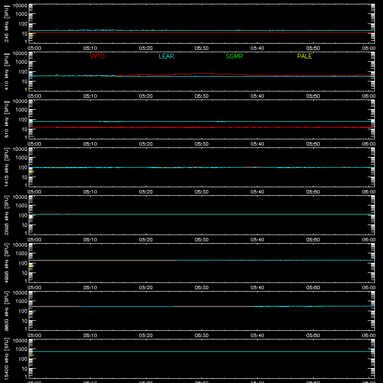Select the 1415 MHz [SFU] axis title
Viewport: 383px width, 383px height.
point(6,167)
